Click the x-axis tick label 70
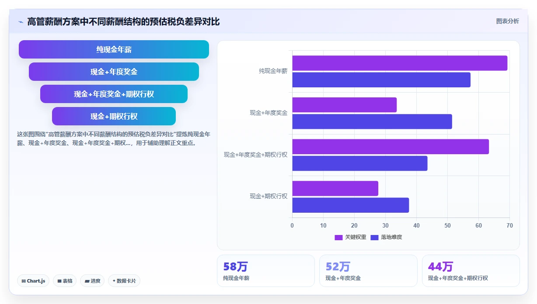Viewport: 537px width, 304px height. point(509,225)
